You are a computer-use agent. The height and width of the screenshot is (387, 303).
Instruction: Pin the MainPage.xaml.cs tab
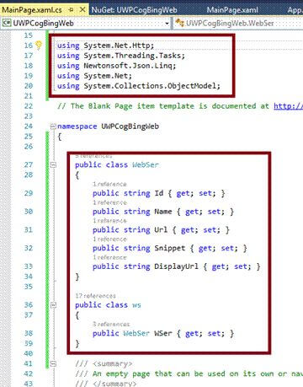71,10
